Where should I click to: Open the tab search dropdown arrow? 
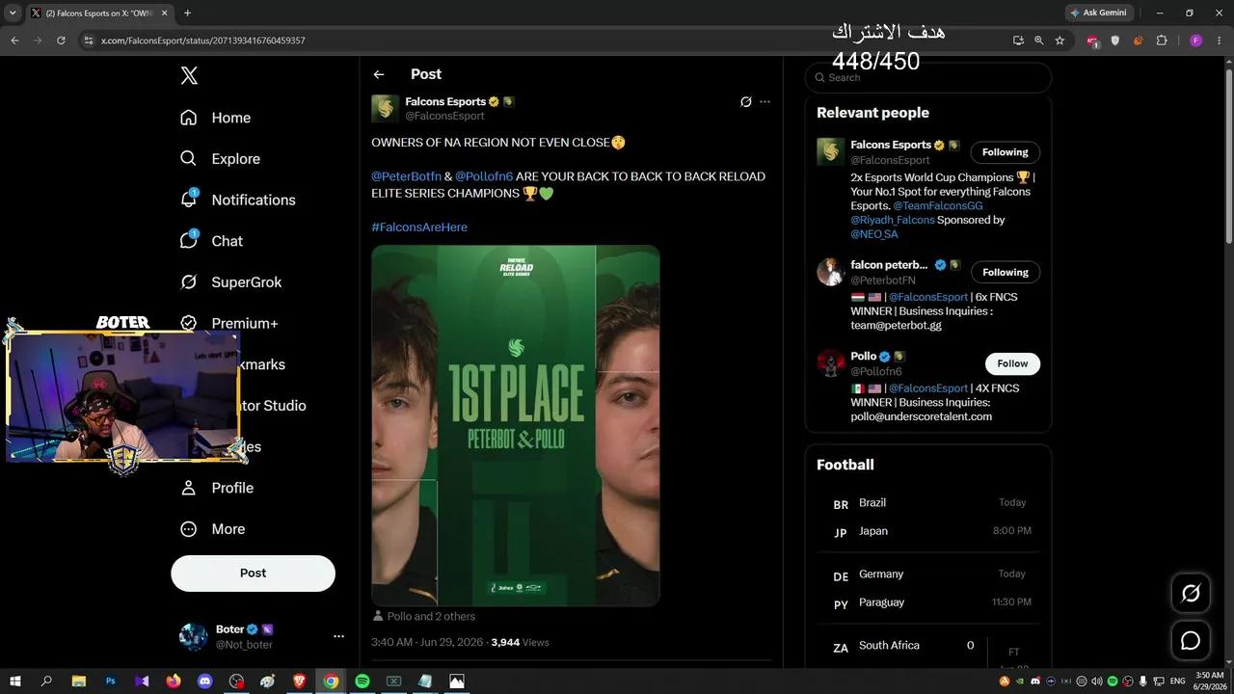pos(13,13)
